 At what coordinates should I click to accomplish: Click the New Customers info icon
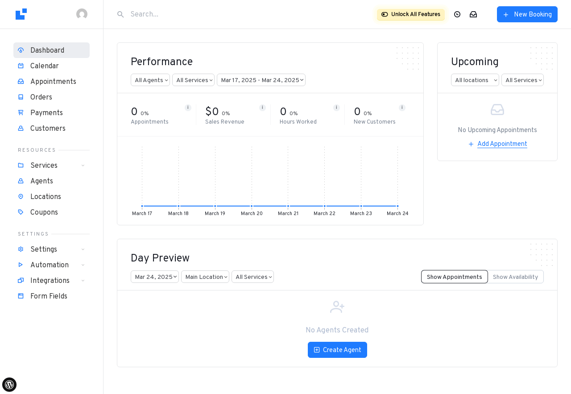tap(402, 108)
